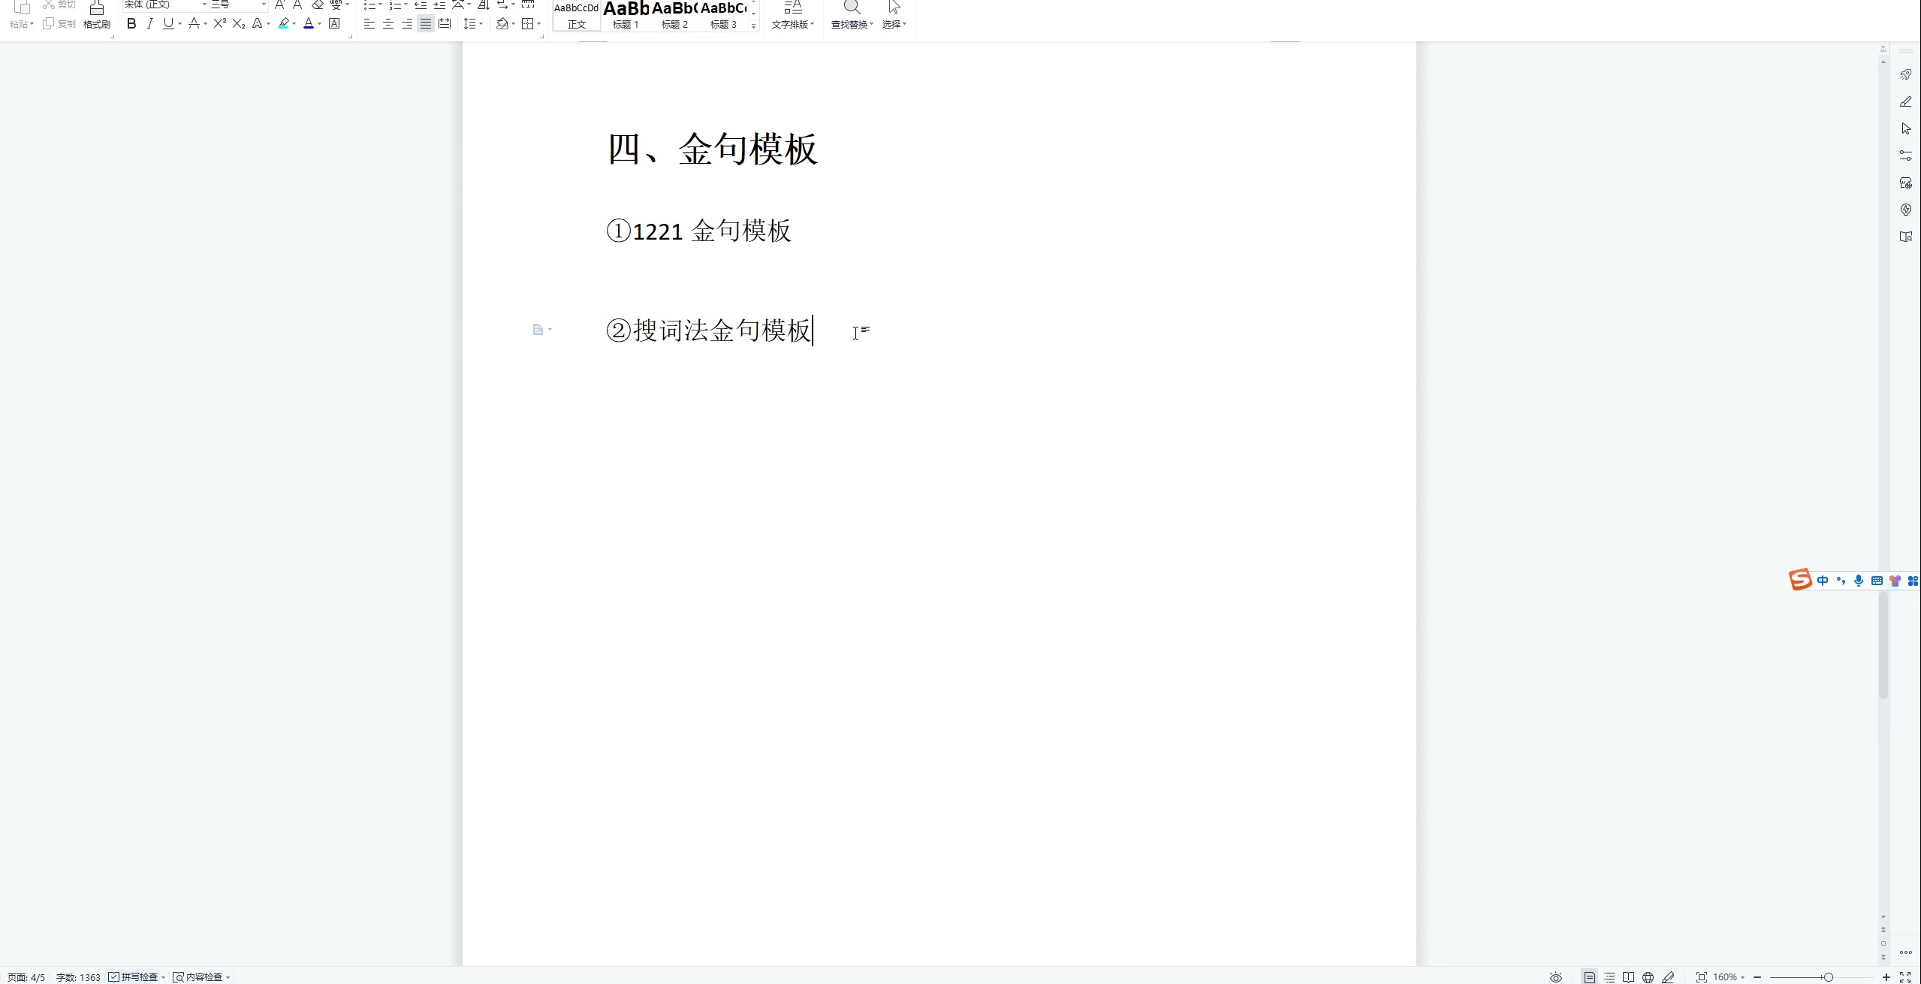The image size is (1921, 984).
Task: Click the 复制 copy button
Action: (x=59, y=24)
